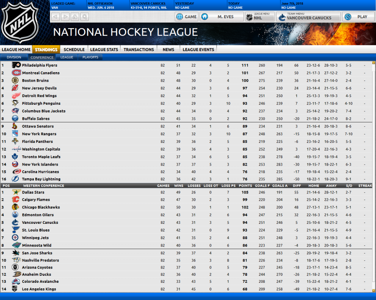
Task: Click Vancouver Canucks row logo
Action: (15, 222)
